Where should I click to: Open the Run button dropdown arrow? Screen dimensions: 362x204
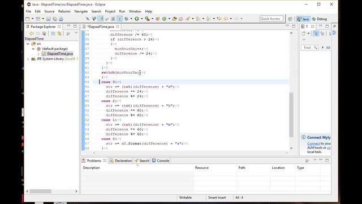coord(142,19)
